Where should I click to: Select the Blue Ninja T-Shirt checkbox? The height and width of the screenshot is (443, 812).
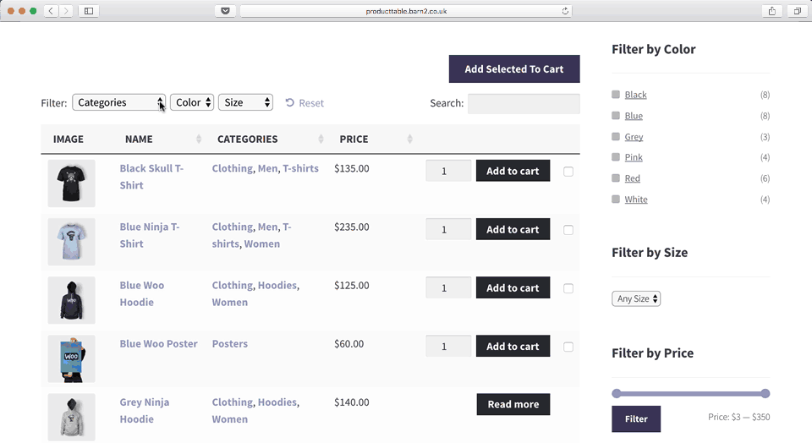click(x=568, y=230)
